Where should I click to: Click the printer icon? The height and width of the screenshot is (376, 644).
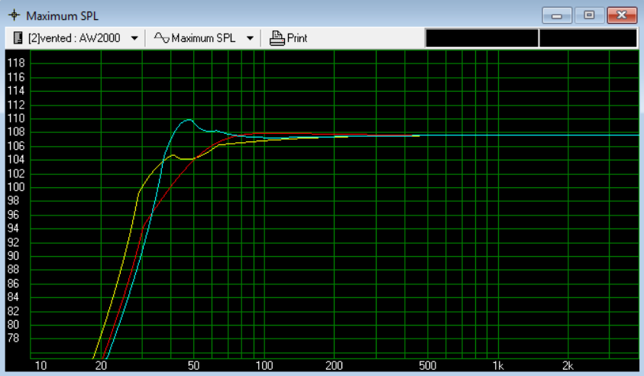(x=277, y=38)
